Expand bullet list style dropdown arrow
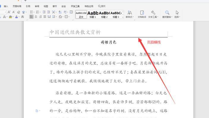 coord(34,12)
